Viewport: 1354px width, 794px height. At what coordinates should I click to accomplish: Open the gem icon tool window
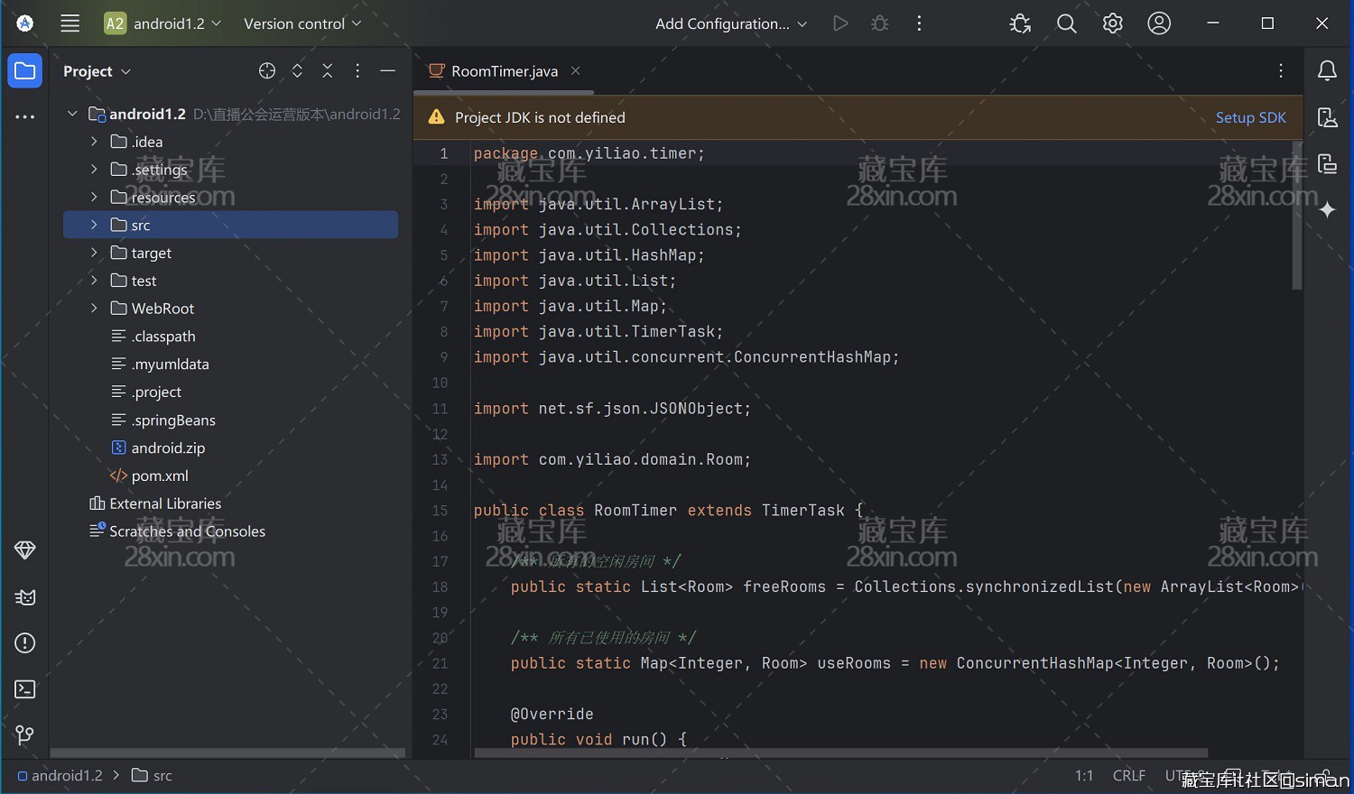coord(25,550)
